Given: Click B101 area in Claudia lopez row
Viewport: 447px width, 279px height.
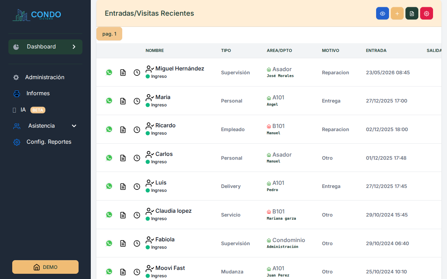Looking at the screenshot, I should [x=278, y=211].
